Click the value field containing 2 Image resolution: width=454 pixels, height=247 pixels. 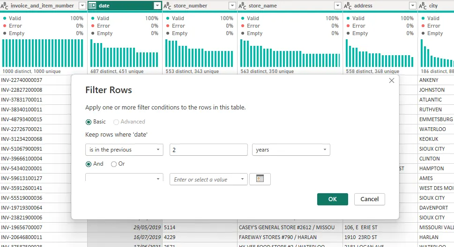click(x=208, y=150)
